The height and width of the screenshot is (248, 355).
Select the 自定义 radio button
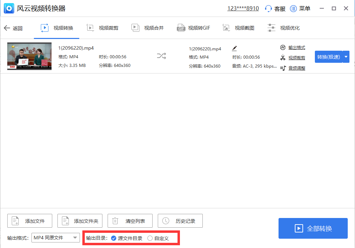(150, 238)
